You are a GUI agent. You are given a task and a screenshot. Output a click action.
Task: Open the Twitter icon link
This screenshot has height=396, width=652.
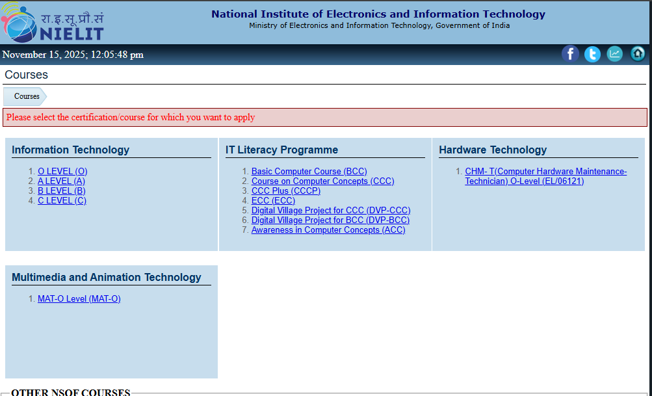click(592, 54)
